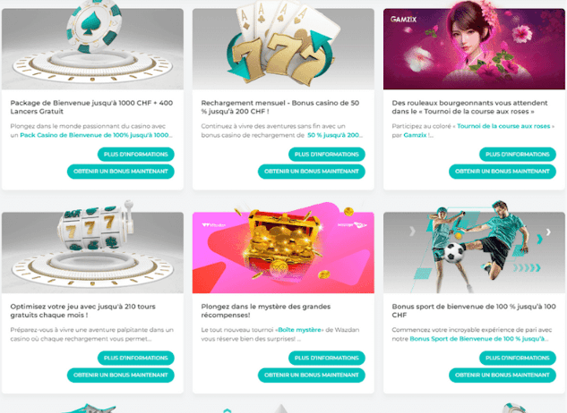Claim the monthly reload casino bonus now
The height and width of the screenshot is (413, 567).
coord(312,171)
